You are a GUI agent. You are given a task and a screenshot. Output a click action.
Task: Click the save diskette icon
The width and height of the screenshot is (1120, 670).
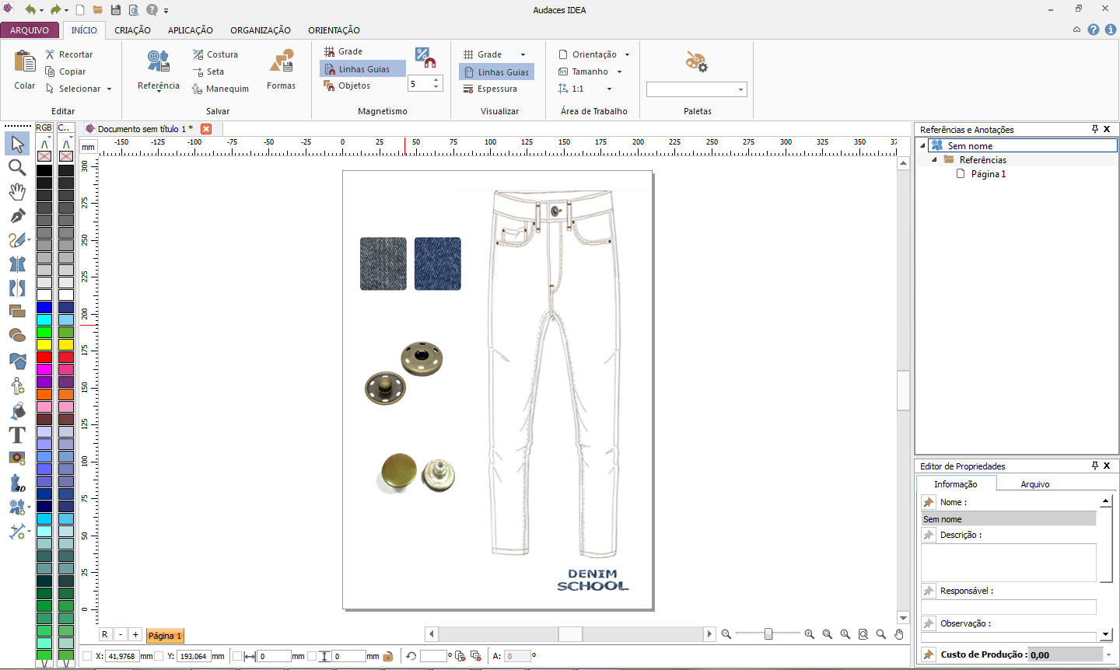click(116, 10)
